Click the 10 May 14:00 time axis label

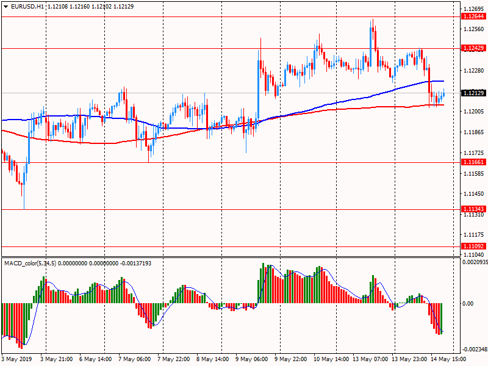[x=331, y=359]
